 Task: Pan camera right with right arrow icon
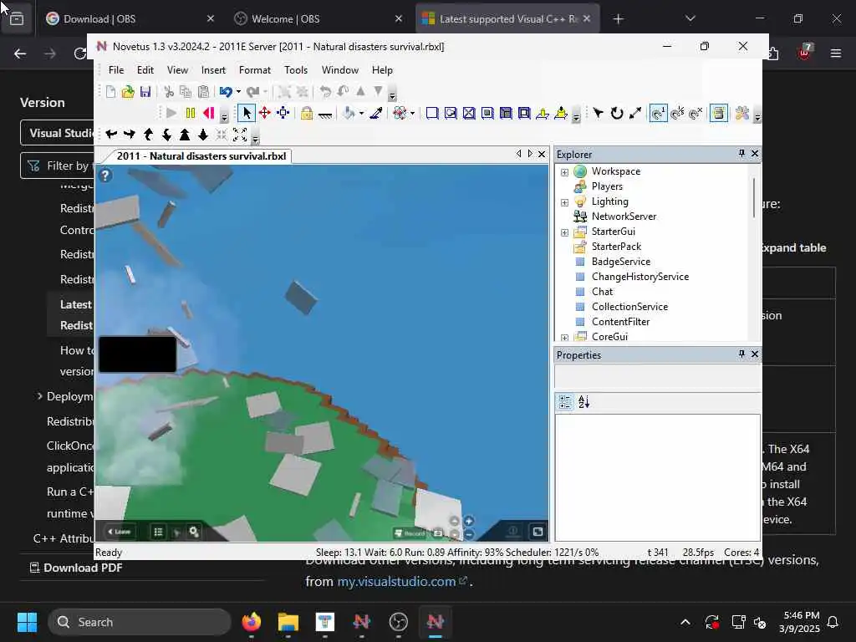click(x=130, y=135)
